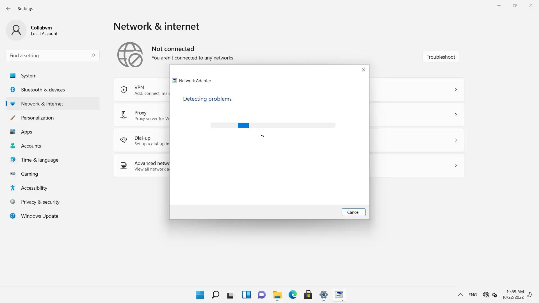Click the Bluetooth & devices sidebar icon

13,89
